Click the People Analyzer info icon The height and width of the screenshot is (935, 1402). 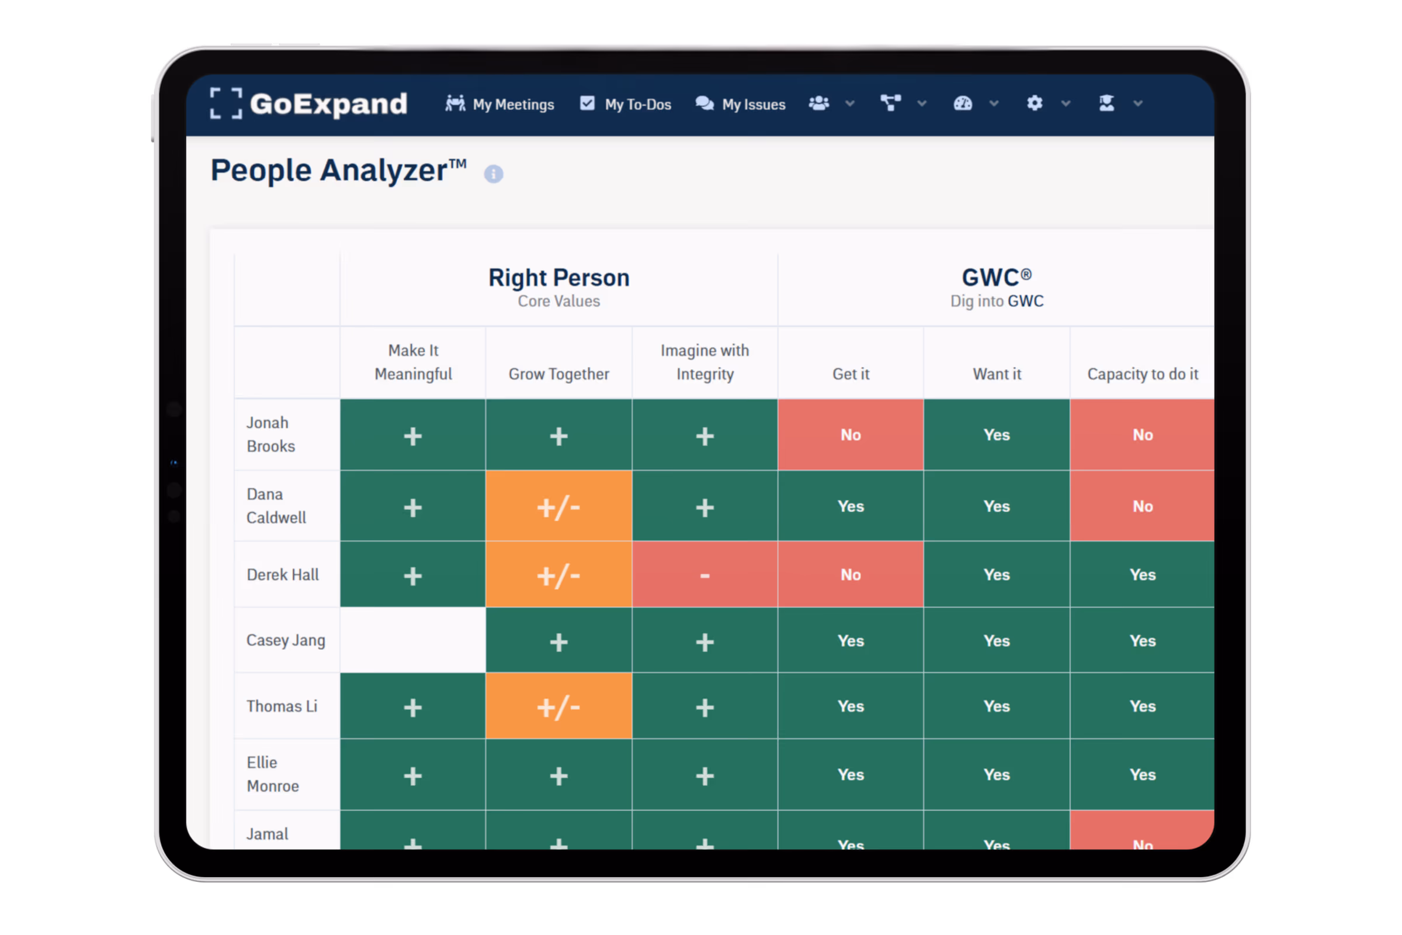[x=494, y=174]
